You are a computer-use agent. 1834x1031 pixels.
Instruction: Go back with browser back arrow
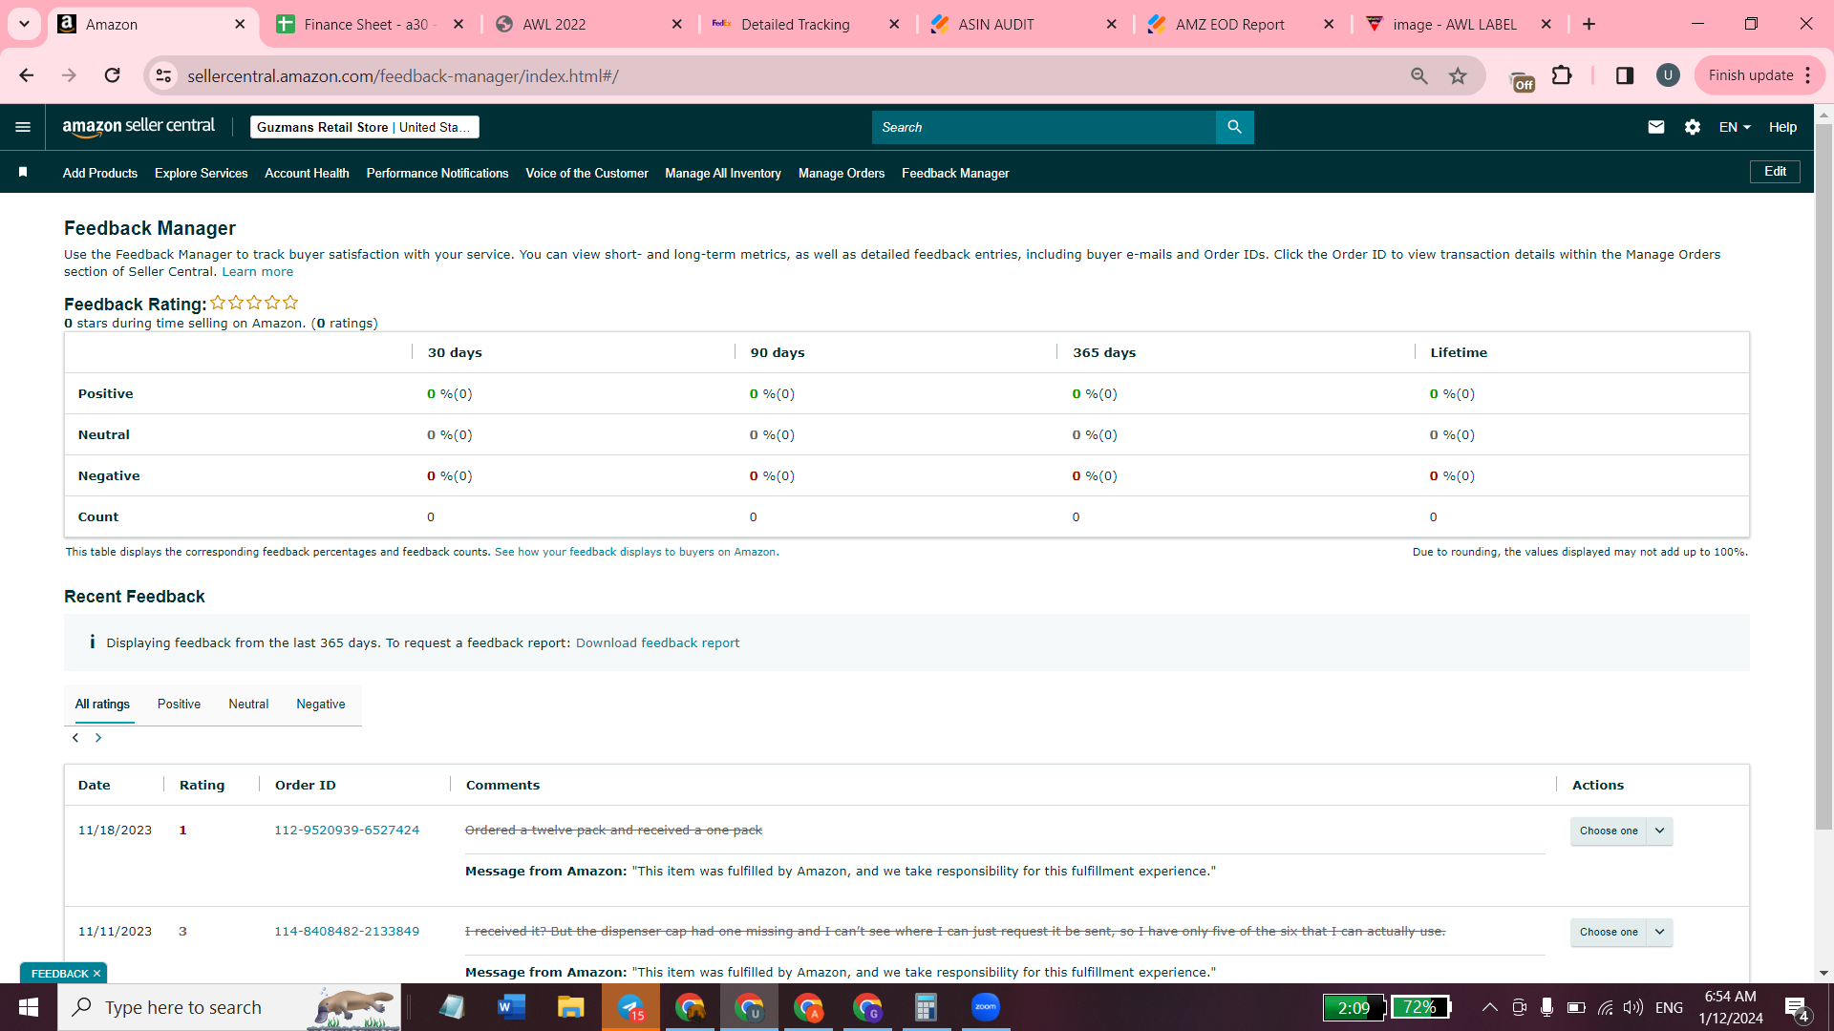click(27, 75)
